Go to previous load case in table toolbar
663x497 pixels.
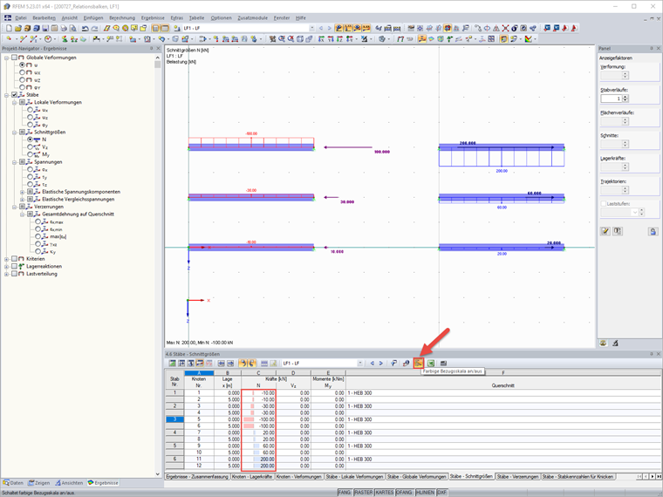373,363
